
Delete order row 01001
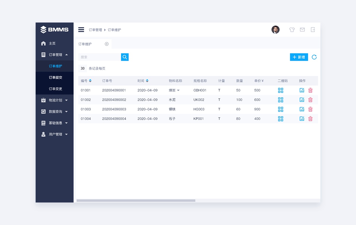coord(310,90)
